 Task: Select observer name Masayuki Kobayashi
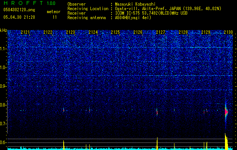(x=135, y=4)
